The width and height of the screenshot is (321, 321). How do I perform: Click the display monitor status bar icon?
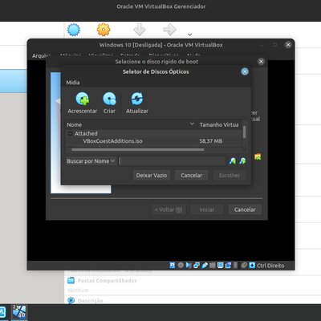(x=220, y=265)
